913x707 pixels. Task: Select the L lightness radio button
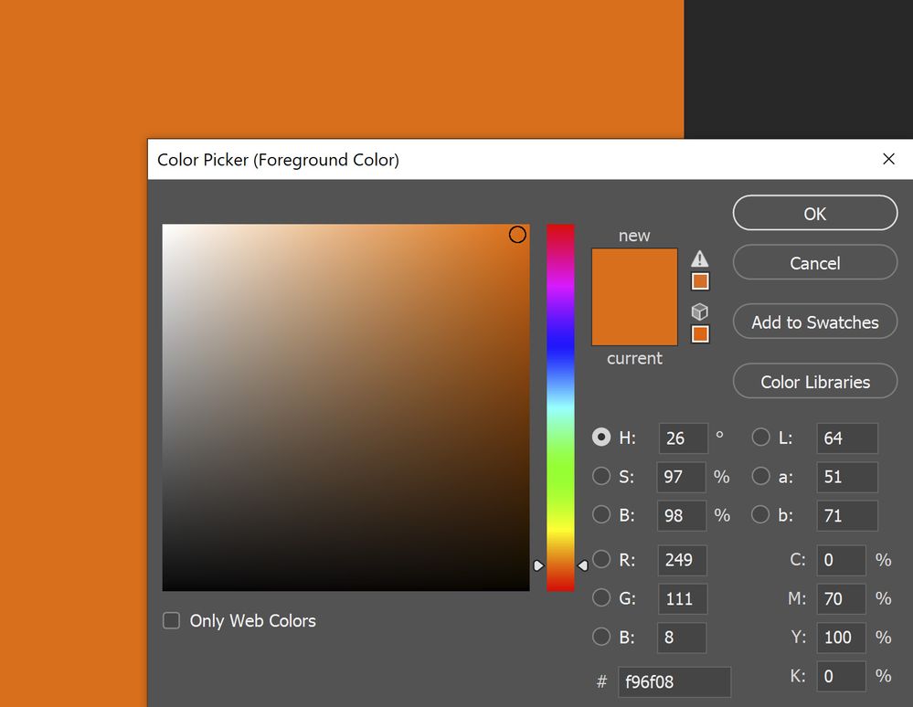click(x=760, y=437)
